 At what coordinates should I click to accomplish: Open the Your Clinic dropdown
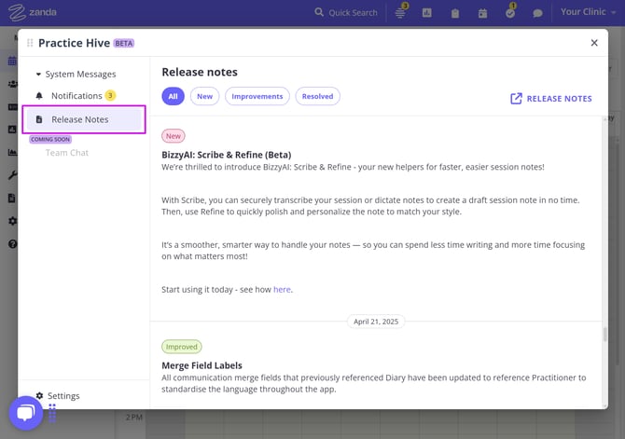(x=588, y=12)
